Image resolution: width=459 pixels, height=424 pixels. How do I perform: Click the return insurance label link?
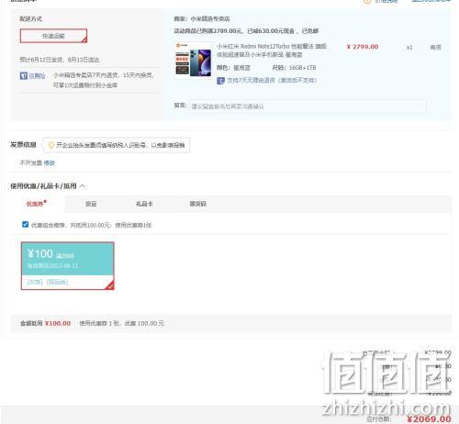coord(37,75)
